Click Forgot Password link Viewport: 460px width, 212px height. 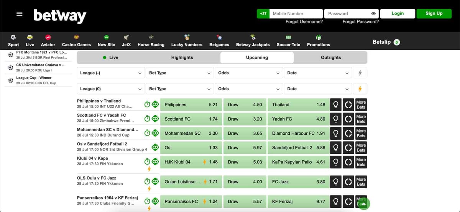click(361, 22)
